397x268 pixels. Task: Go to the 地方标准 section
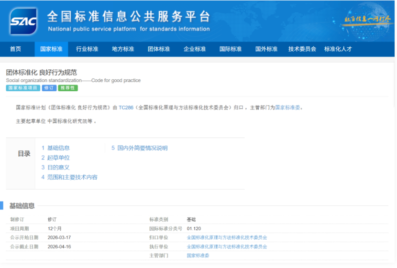click(123, 49)
